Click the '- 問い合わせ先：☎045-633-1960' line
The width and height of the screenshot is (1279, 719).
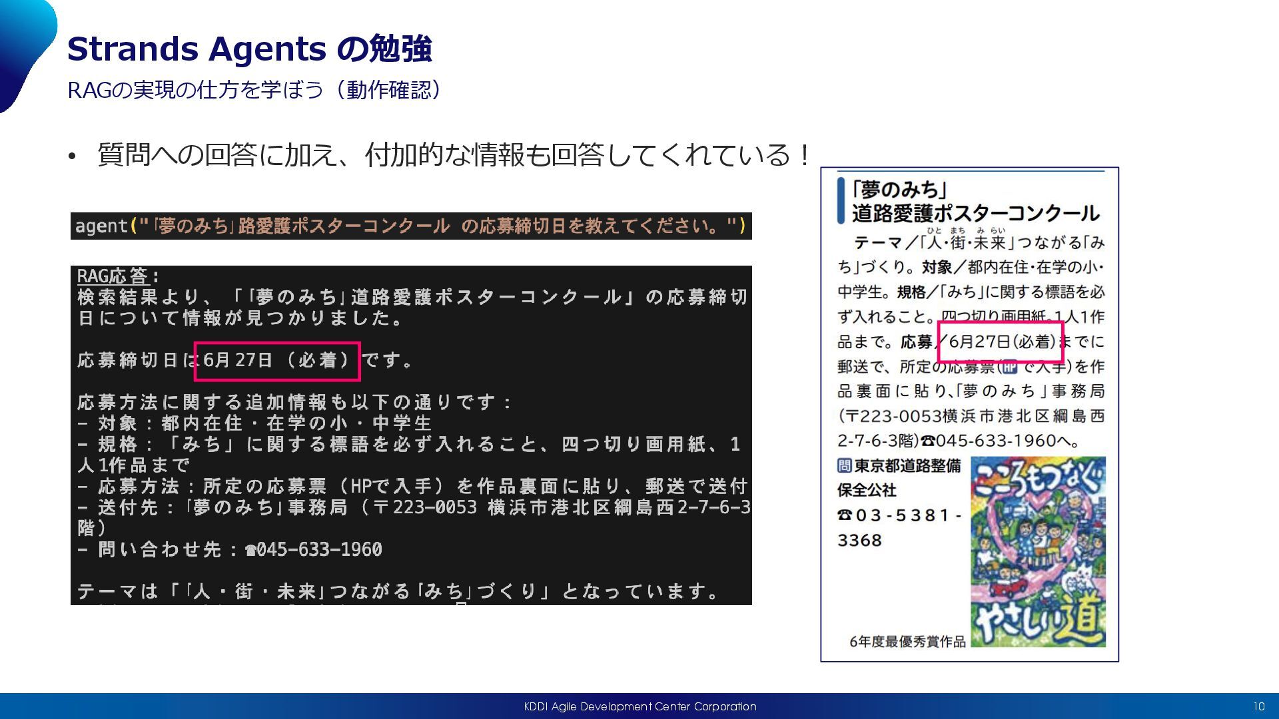230,549
